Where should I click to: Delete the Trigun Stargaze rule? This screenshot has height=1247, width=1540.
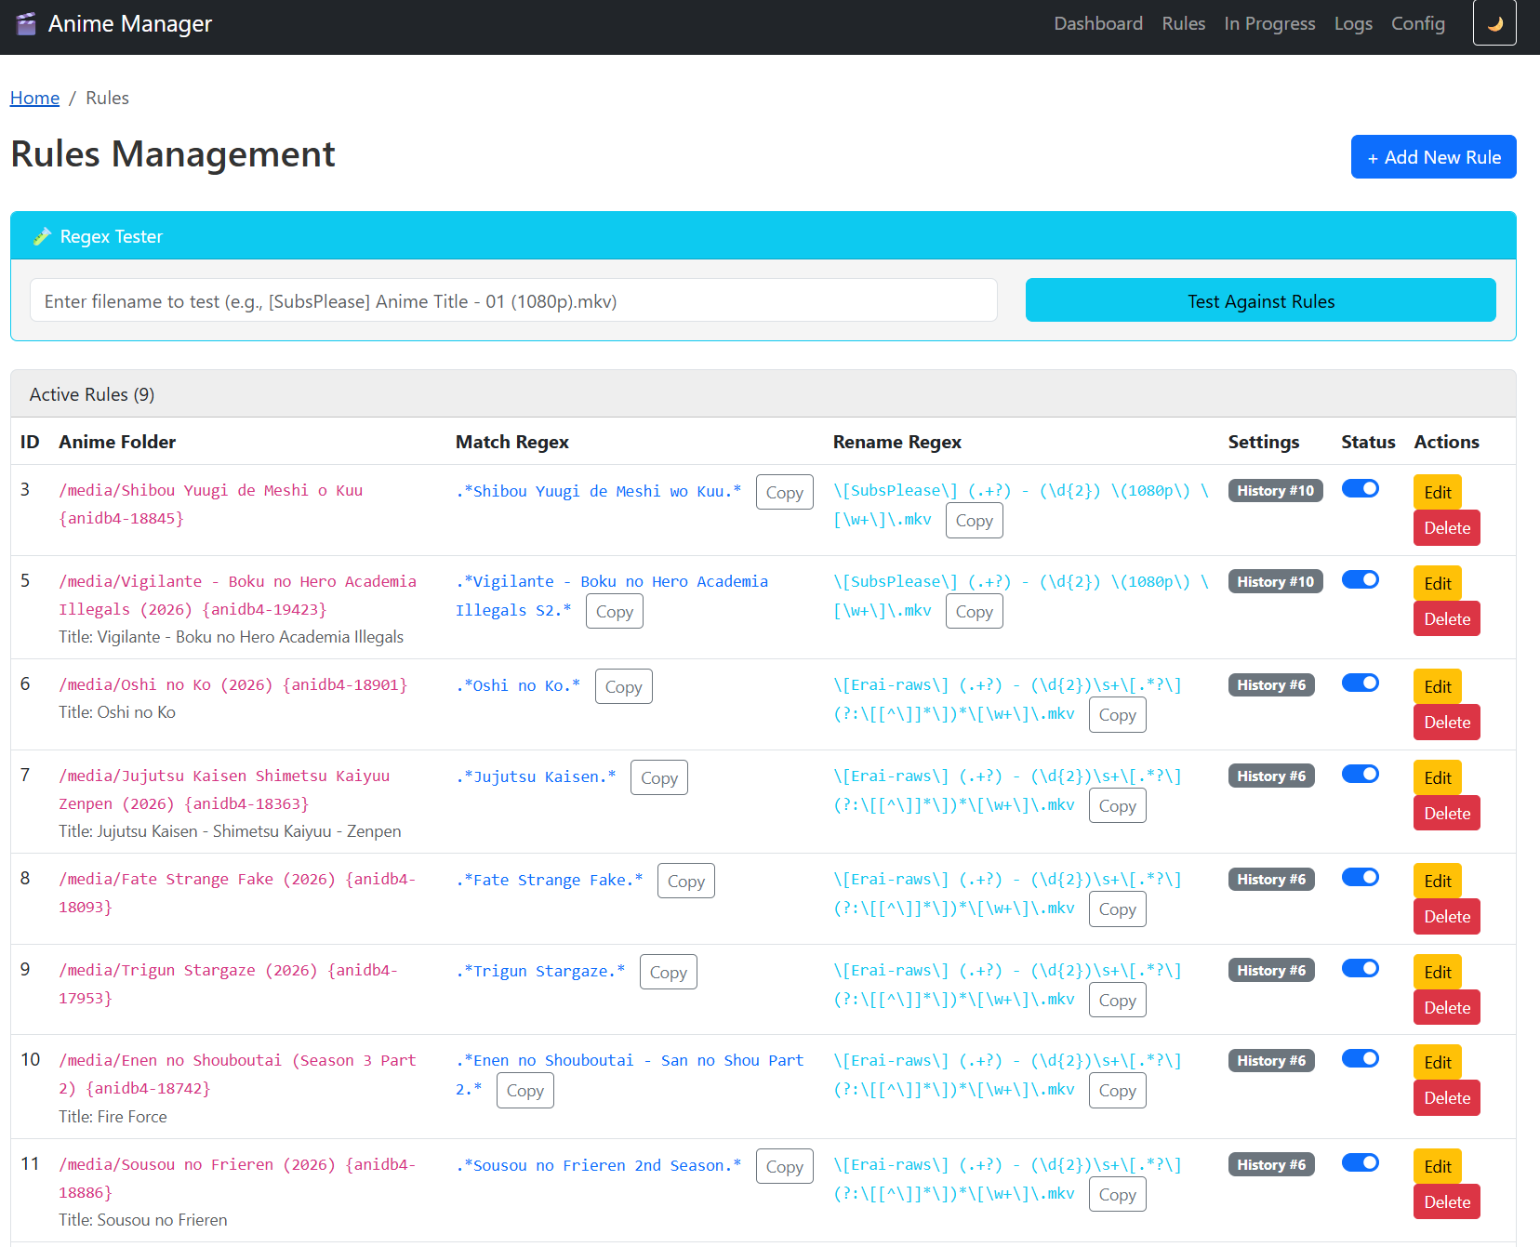[x=1446, y=1007]
